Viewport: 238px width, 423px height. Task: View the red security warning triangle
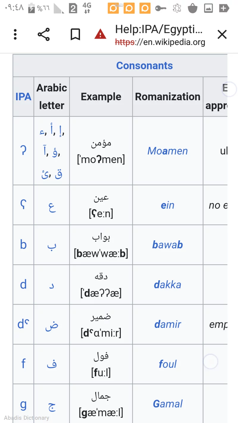click(100, 34)
